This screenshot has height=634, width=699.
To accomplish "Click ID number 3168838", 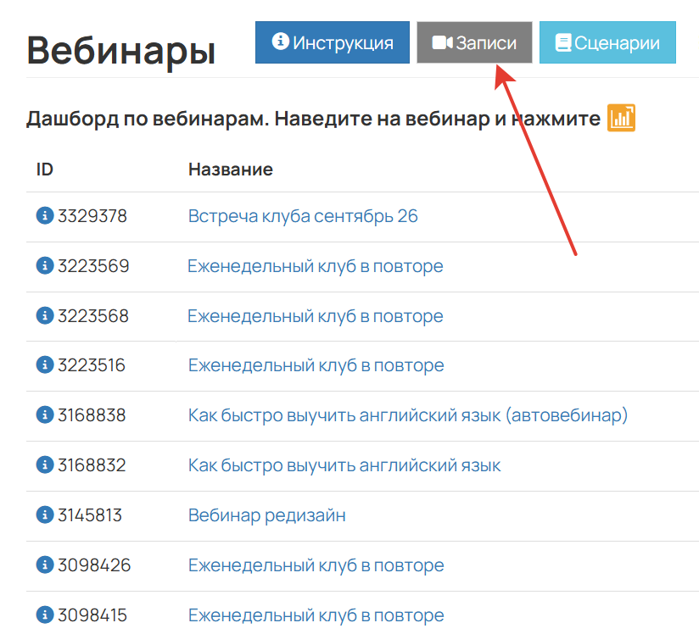I will click(x=92, y=415).
